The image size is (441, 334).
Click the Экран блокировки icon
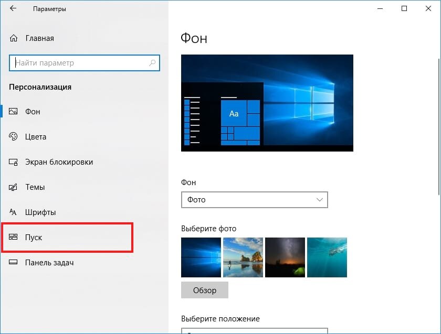[x=13, y=162]
